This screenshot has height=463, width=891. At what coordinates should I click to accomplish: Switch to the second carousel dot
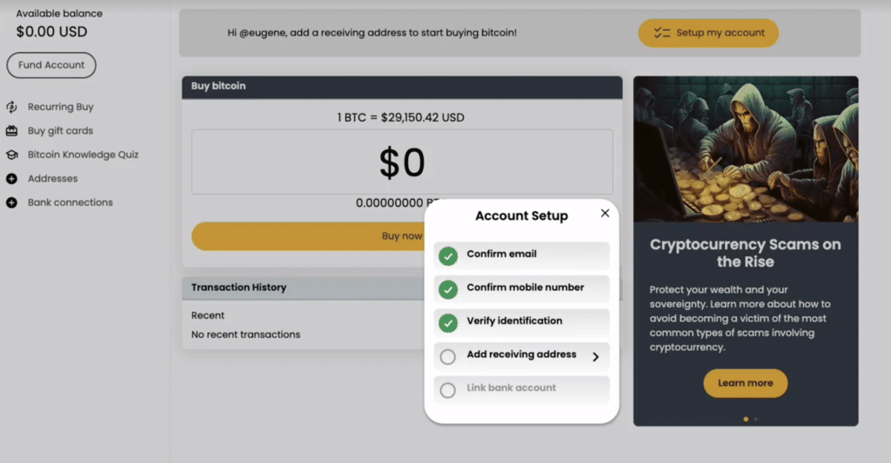point(755,419)
